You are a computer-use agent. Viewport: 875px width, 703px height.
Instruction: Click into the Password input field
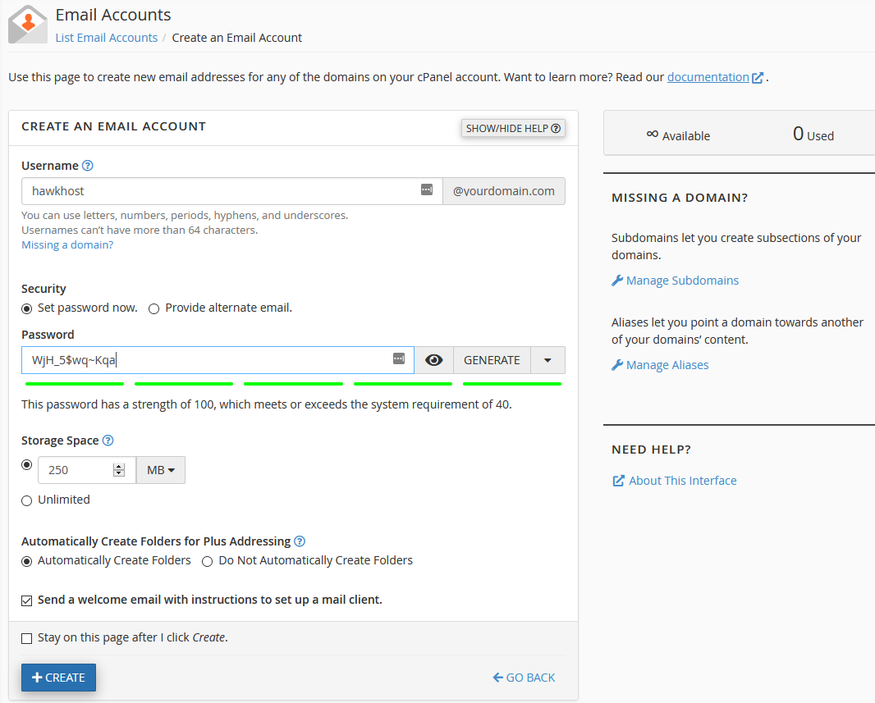click(205, 360)
